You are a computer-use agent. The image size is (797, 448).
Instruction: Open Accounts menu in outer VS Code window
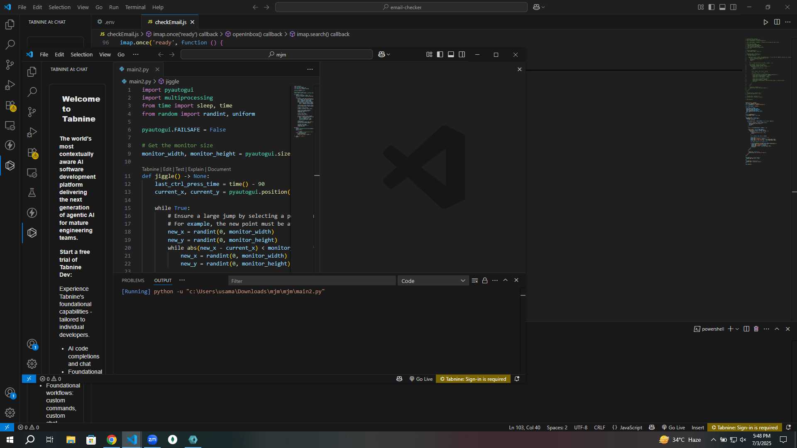coord(10,393)
